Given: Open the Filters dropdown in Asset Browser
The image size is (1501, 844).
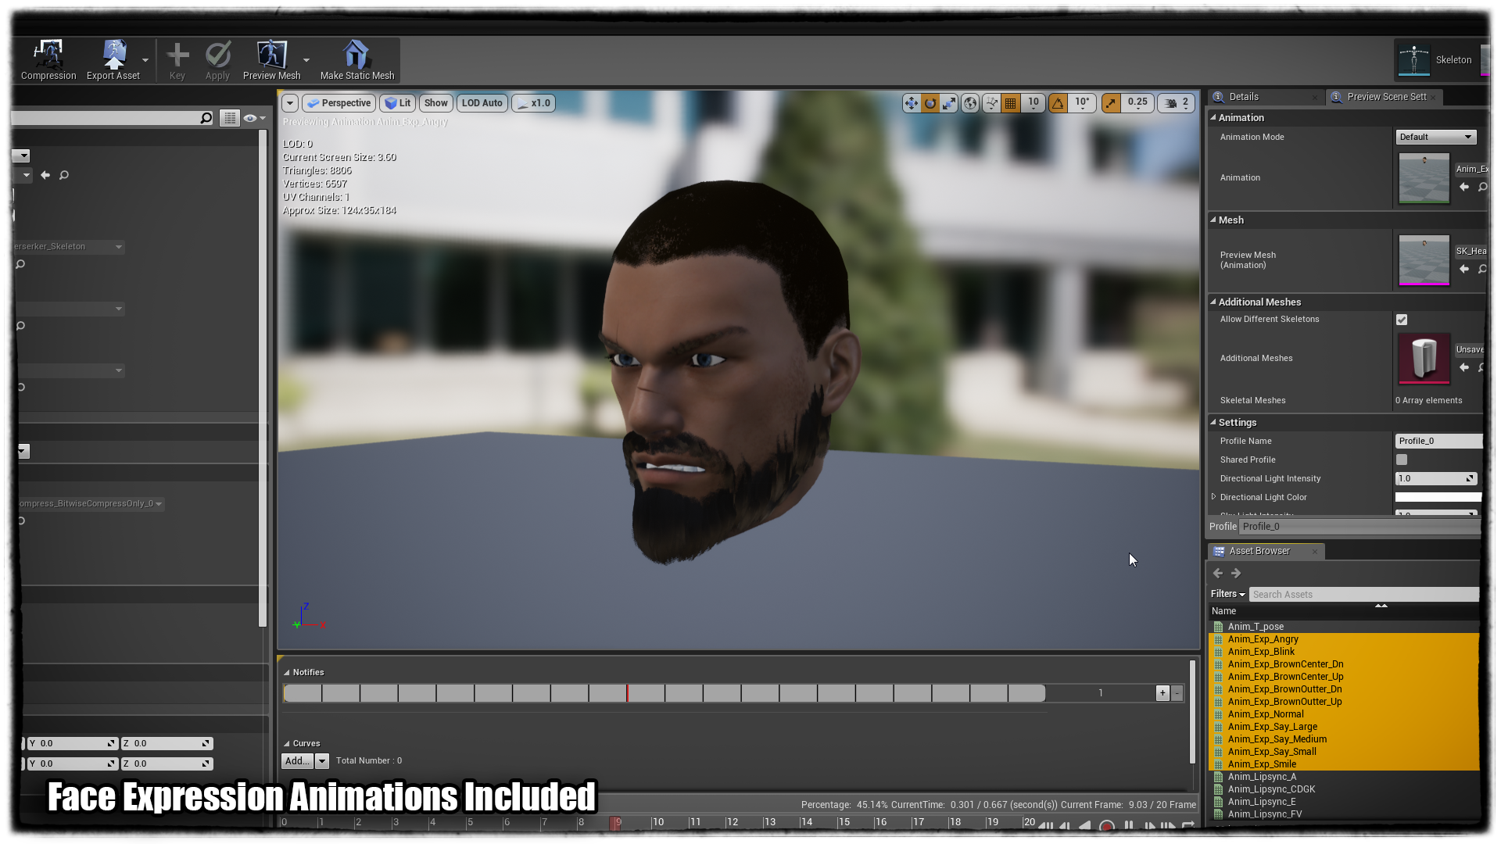Looking at the screenshot, I should 1227,594.
